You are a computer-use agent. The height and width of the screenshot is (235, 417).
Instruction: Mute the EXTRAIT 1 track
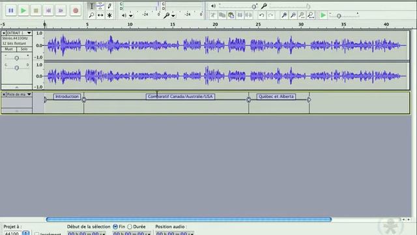(8, 49)
